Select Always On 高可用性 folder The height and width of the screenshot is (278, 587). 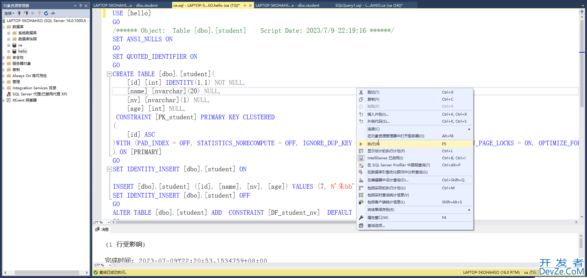tap(30, 76)
